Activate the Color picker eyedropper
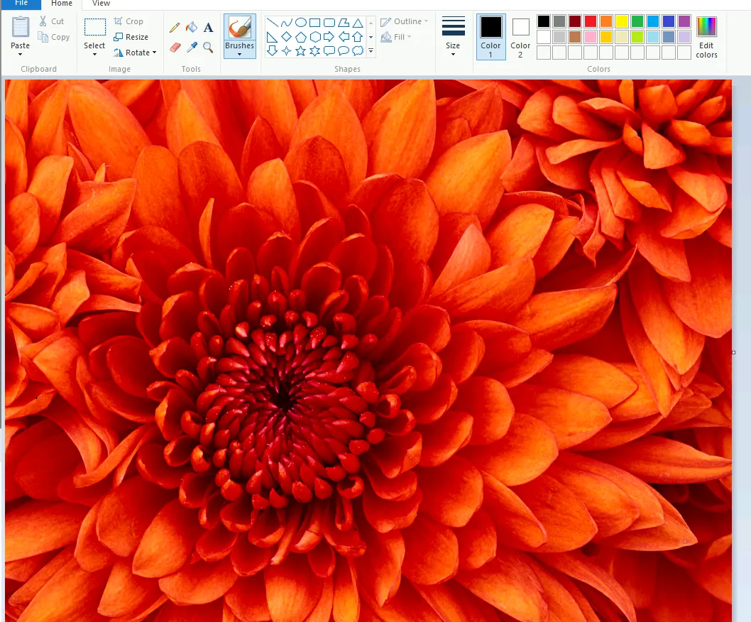 192,48
